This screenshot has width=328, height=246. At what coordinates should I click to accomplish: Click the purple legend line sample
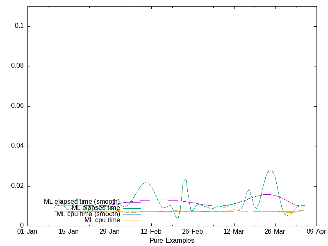click(132, 202)
